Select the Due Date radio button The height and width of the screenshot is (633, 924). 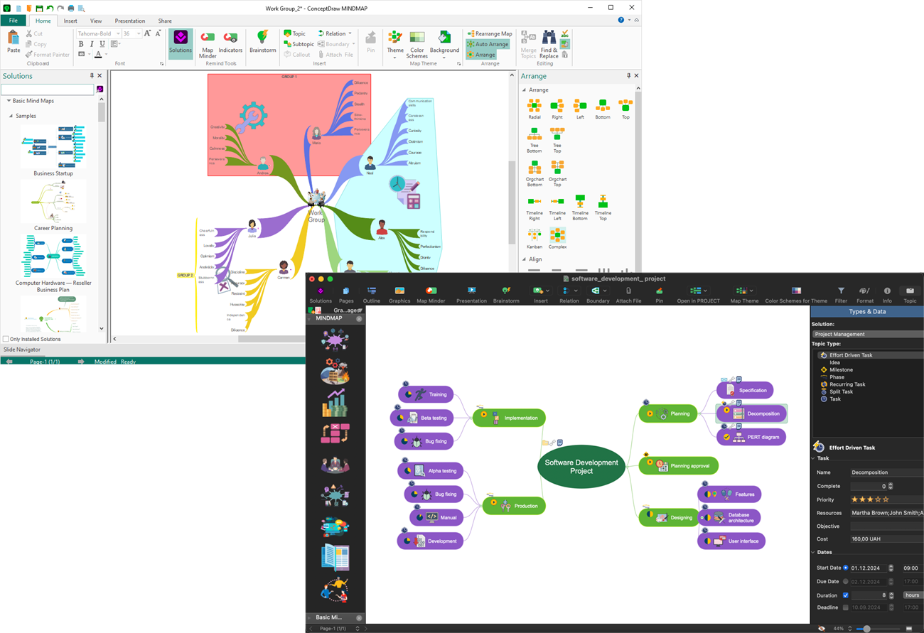pyautogui.click(x=845, y=582)
